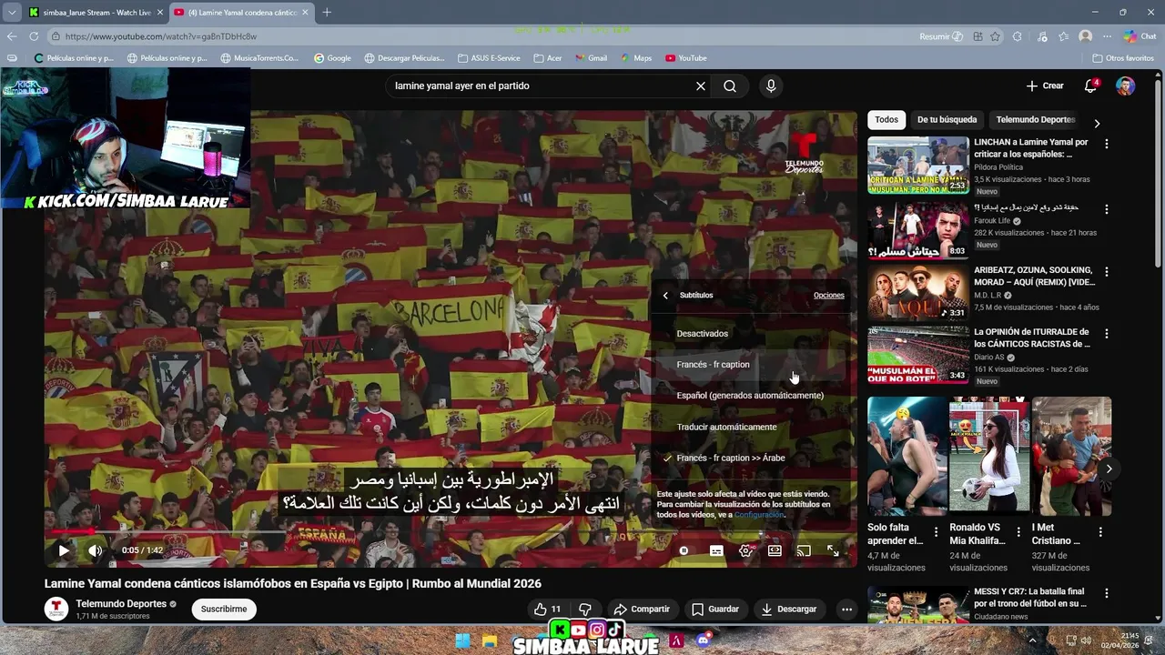Open the favorites list icon in toolbar
Viewport: 1165px width, 655px height.
point(1064,36)
